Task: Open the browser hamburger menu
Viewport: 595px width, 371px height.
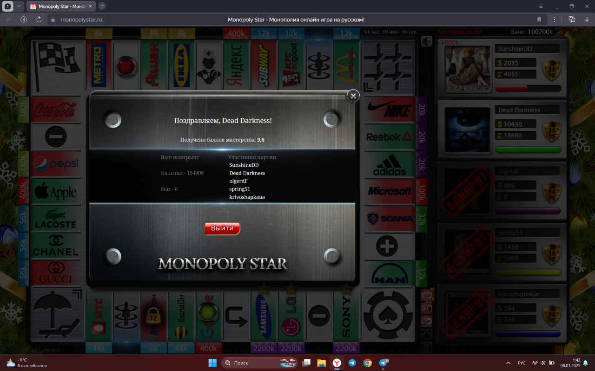Action: point(541,7)
